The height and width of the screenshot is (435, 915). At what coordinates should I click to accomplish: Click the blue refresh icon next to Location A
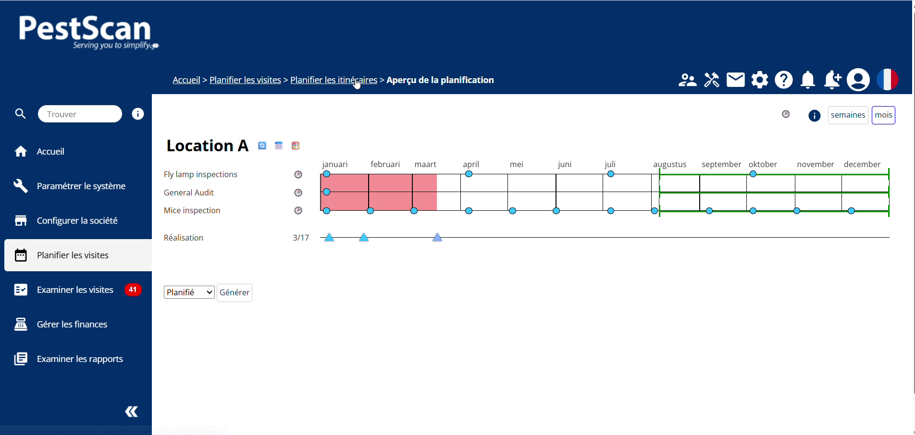(x=262, y=145)
